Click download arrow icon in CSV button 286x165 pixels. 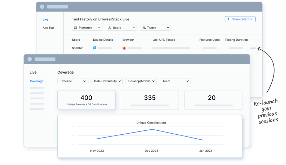pyautogui.click(x=228, y=19)
